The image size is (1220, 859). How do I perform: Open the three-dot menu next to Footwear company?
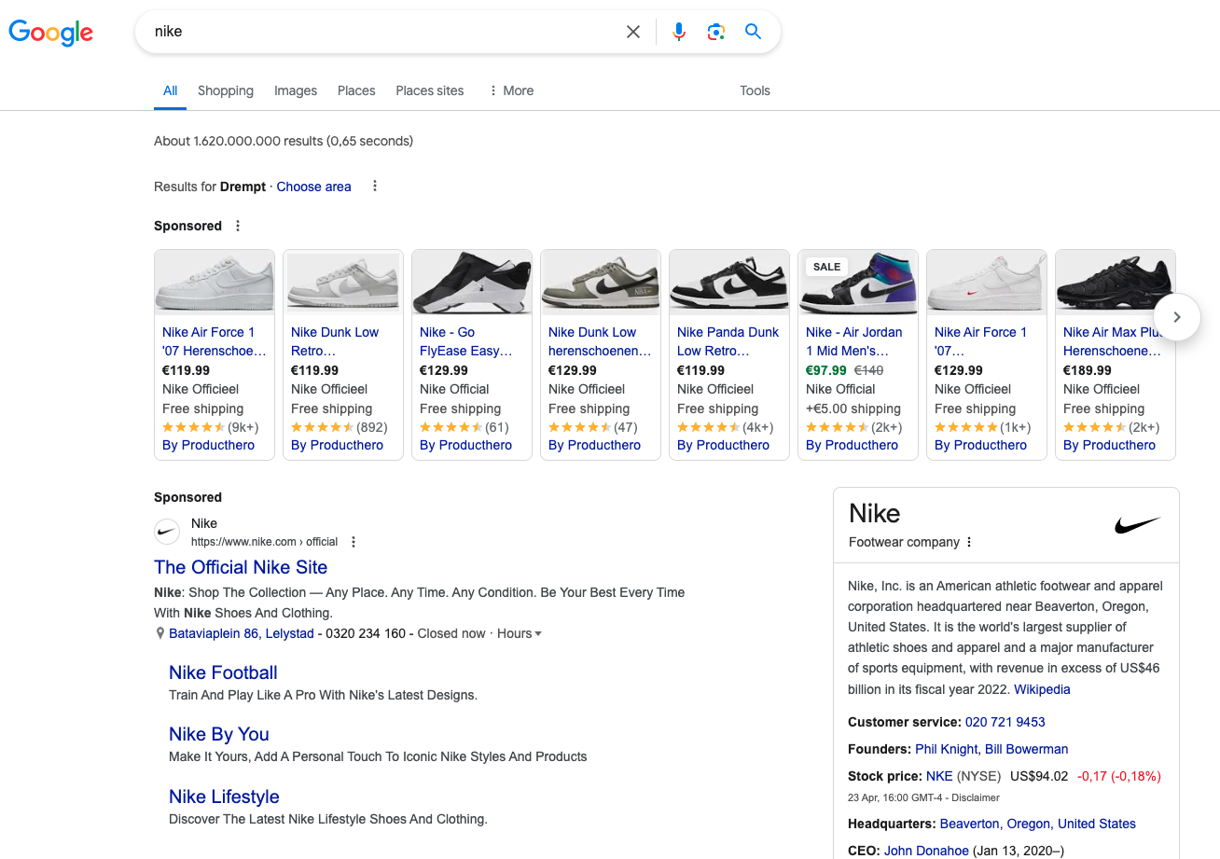click(x=969, y=542)
